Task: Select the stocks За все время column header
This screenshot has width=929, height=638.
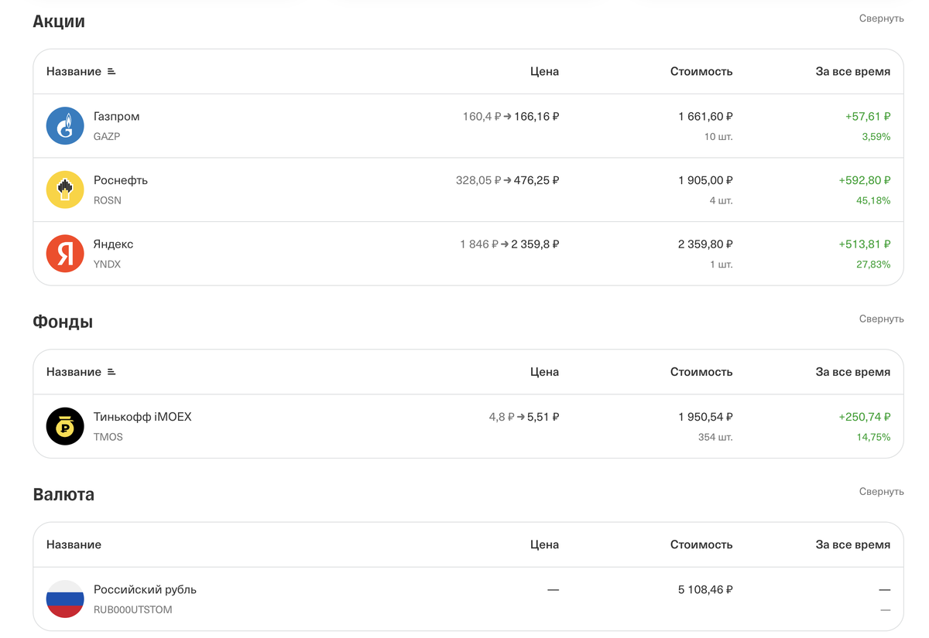Action: [x=853, y=71]
